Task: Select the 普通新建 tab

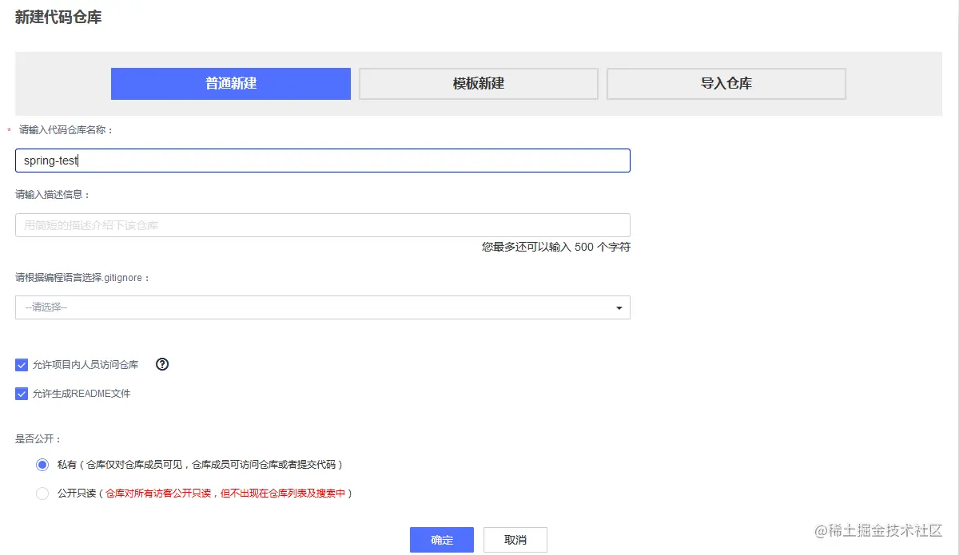Action: click(x=230, y=83)
